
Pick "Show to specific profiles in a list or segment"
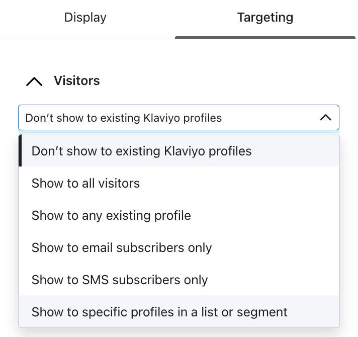pyautogui.click(x=159, y=312)
